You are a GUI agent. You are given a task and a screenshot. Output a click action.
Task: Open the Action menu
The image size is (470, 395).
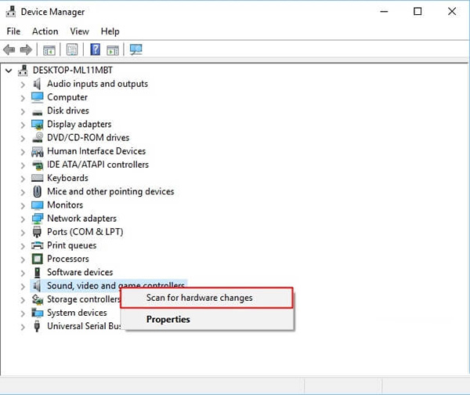point(45,31)
